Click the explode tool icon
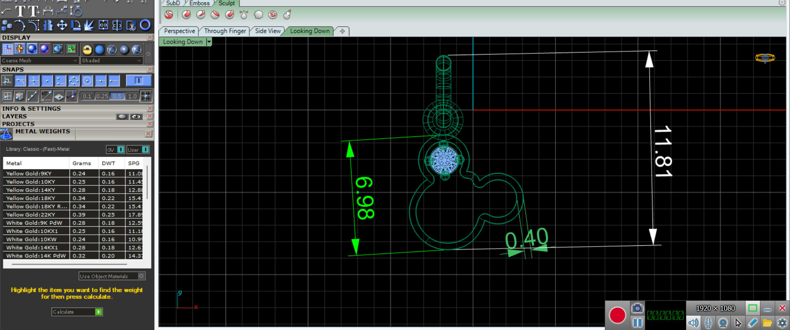Viewport: 790px width, 330px height. click(89, 25)
